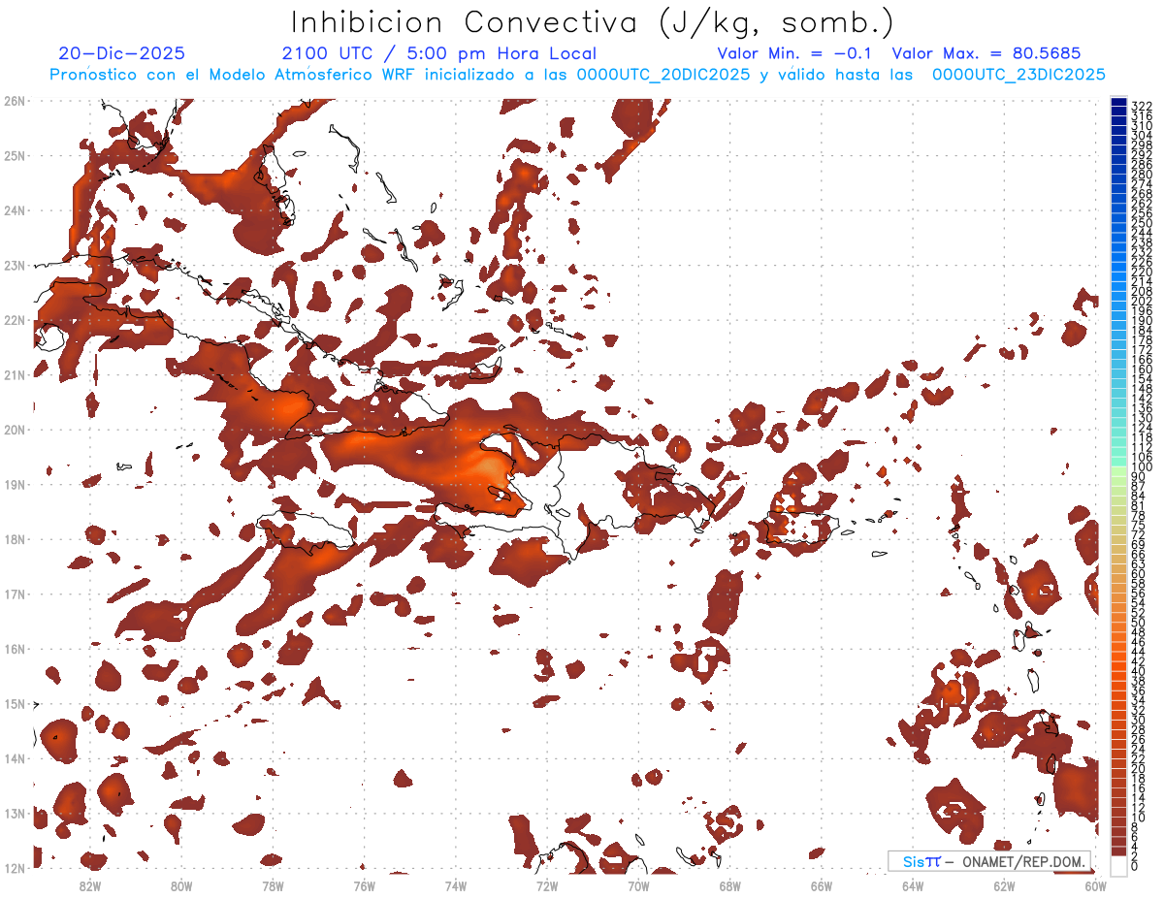Click the 20N latitude label

[x=15, y=430]
